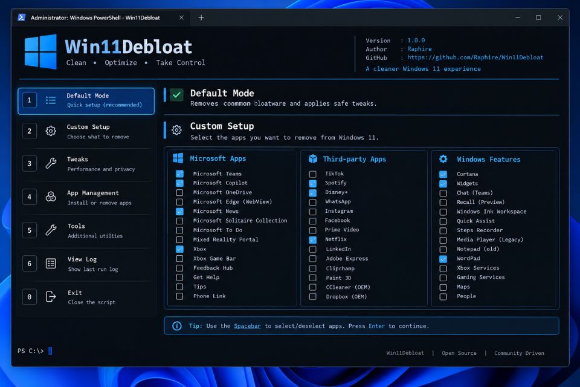Check the Microsoft Edge (WebView) checkbox
This screenshot has width=580, height=387.
(179, 202)
